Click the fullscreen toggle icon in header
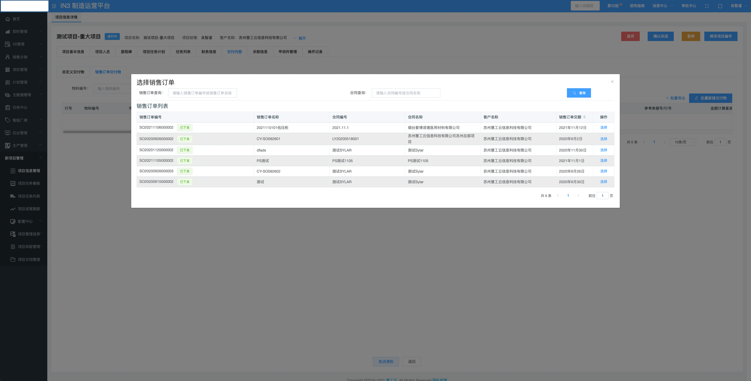The width and height of the screenshot is (751, 381). point(707,6)
